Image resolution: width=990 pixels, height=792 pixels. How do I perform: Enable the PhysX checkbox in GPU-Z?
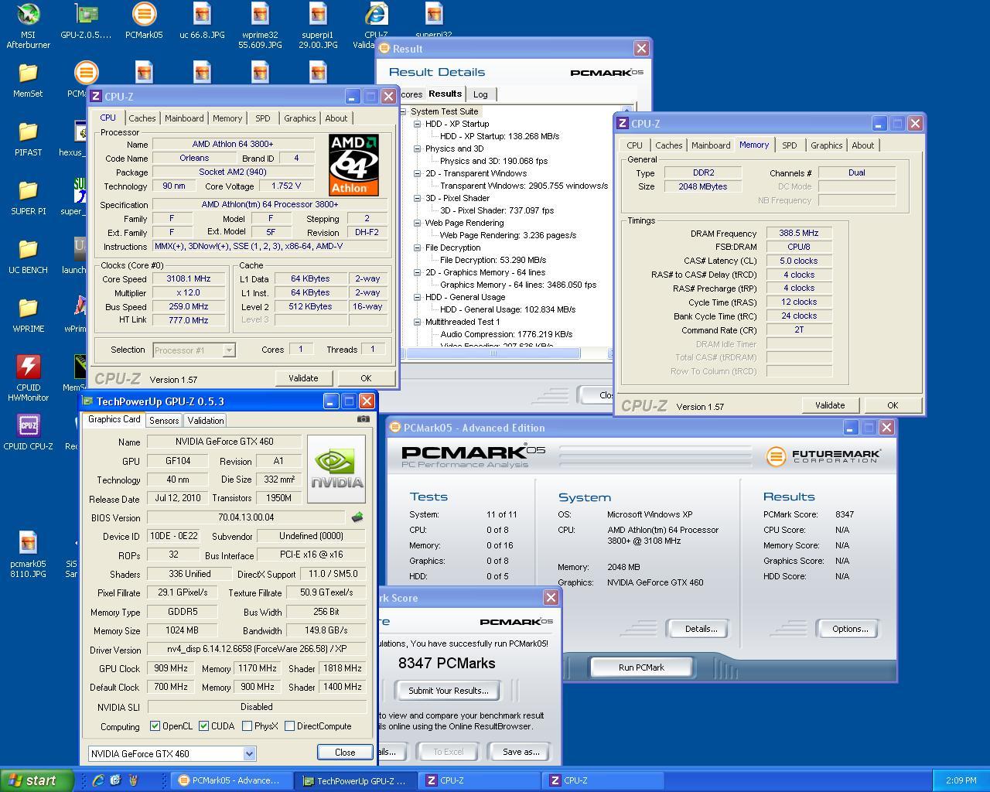(247, 726)
